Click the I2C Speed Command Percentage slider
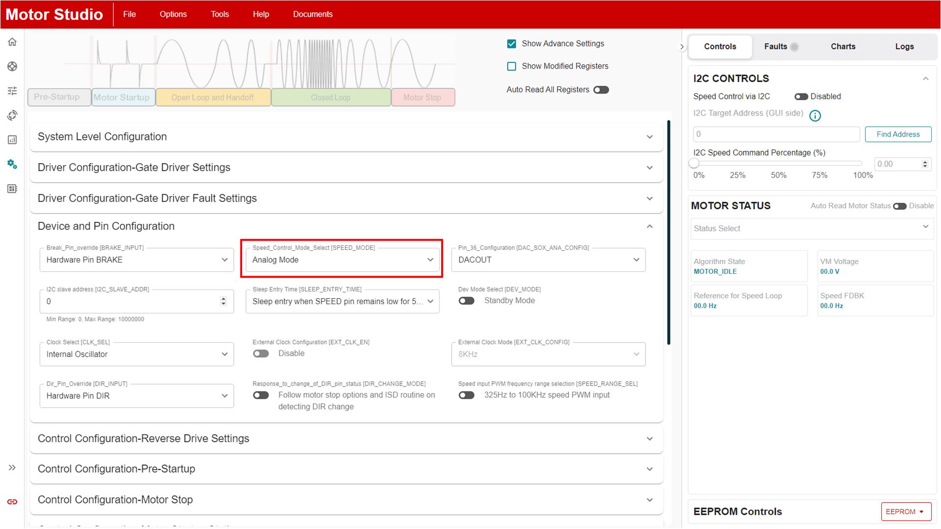Viewport: 941px width, 529px height. 777,164
